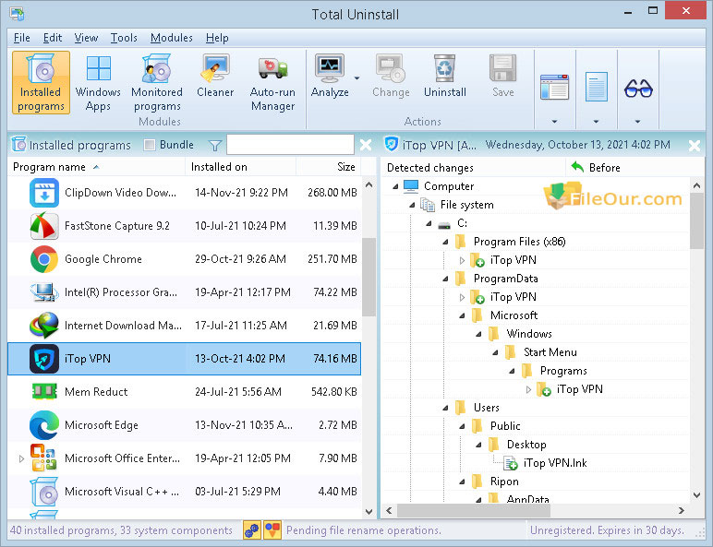Click the green Before arrow icon
The image size is (713, 547).
pyautogui.click(x=577, y=167)
